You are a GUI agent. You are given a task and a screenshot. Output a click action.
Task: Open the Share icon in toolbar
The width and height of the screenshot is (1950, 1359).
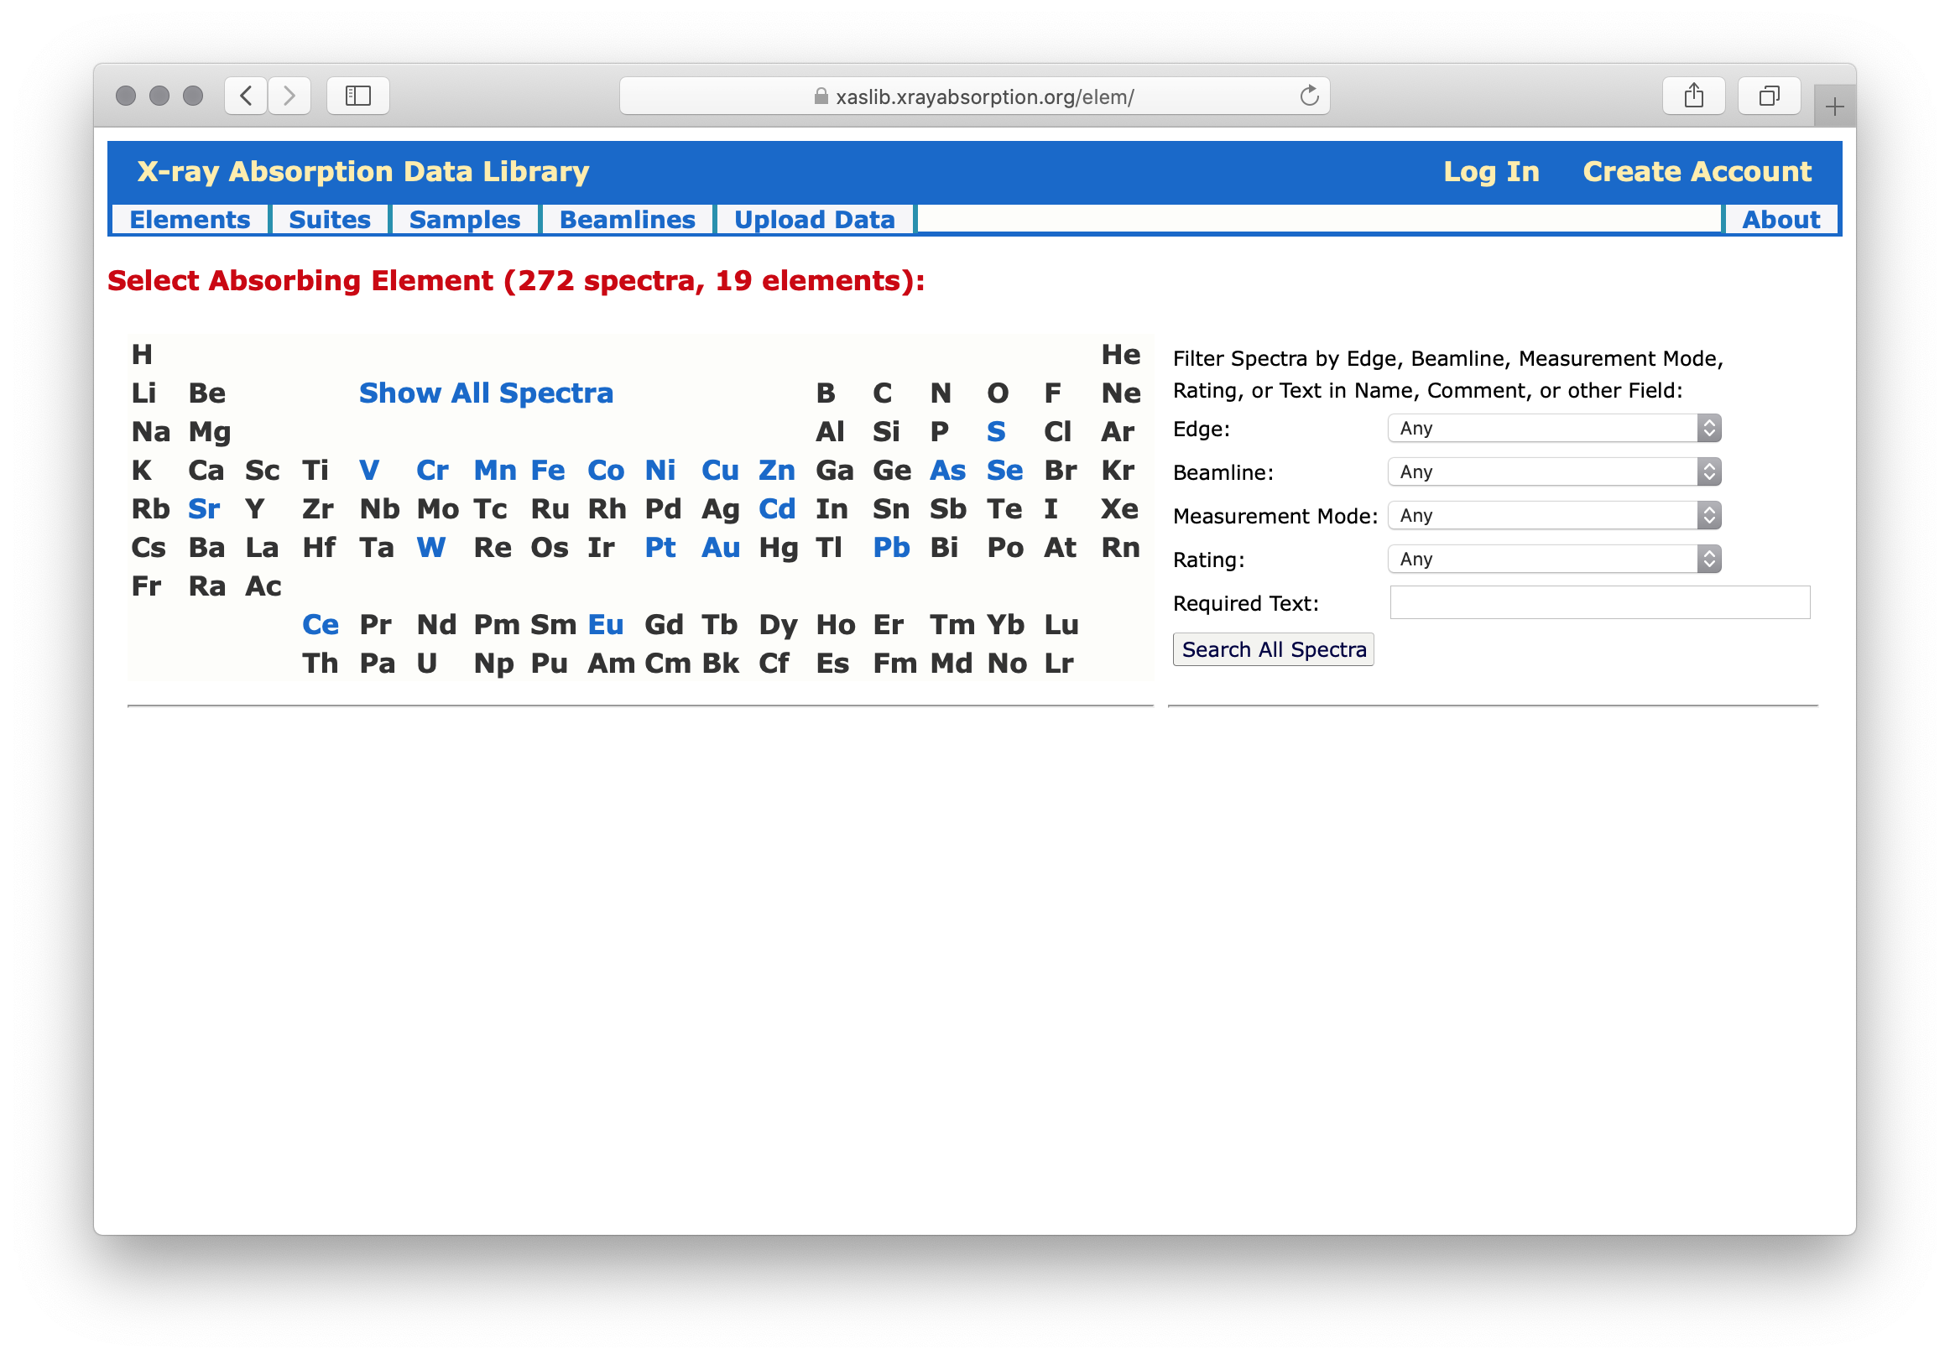[1693, 96]
